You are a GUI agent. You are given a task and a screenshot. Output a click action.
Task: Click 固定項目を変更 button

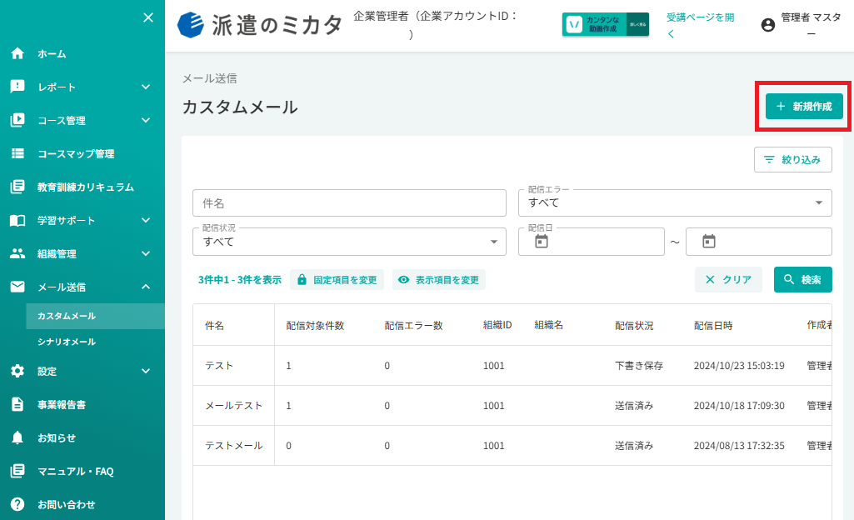(x=337, y=280)
